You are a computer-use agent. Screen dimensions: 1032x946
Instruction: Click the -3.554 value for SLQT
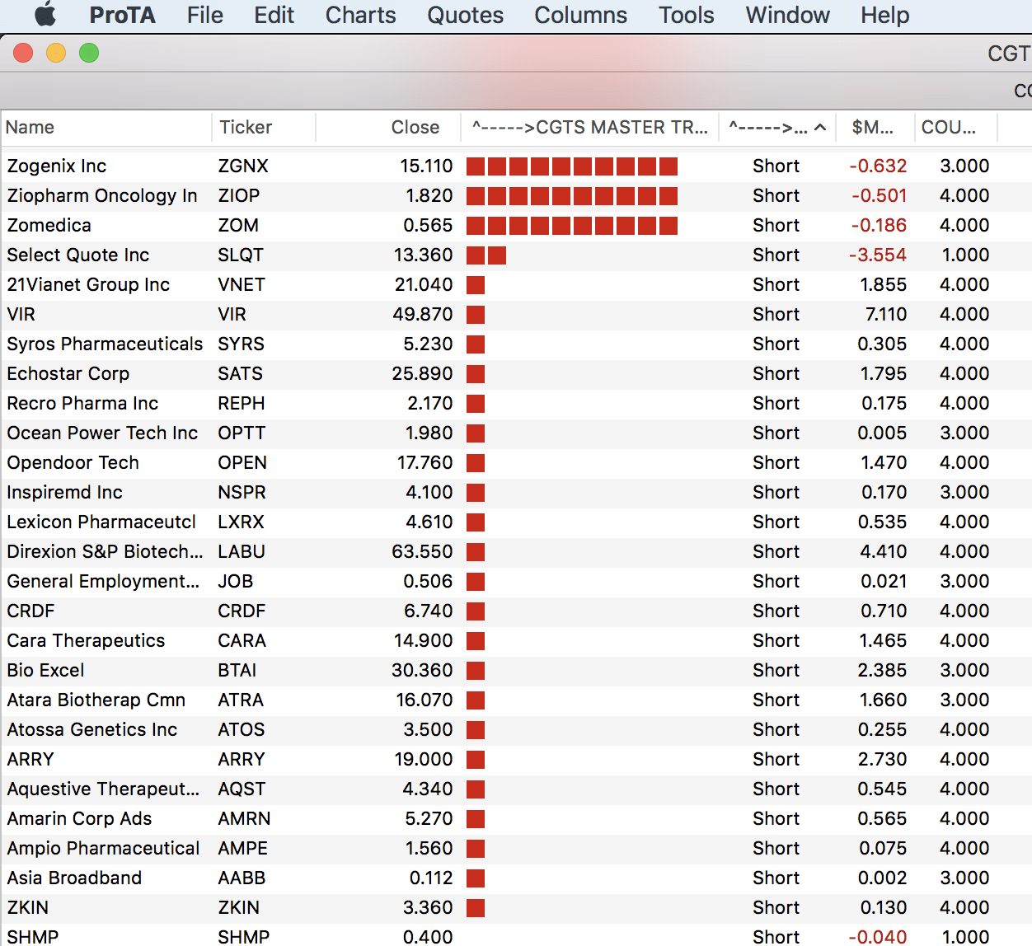pyautogui.click(x=878, y=255)
